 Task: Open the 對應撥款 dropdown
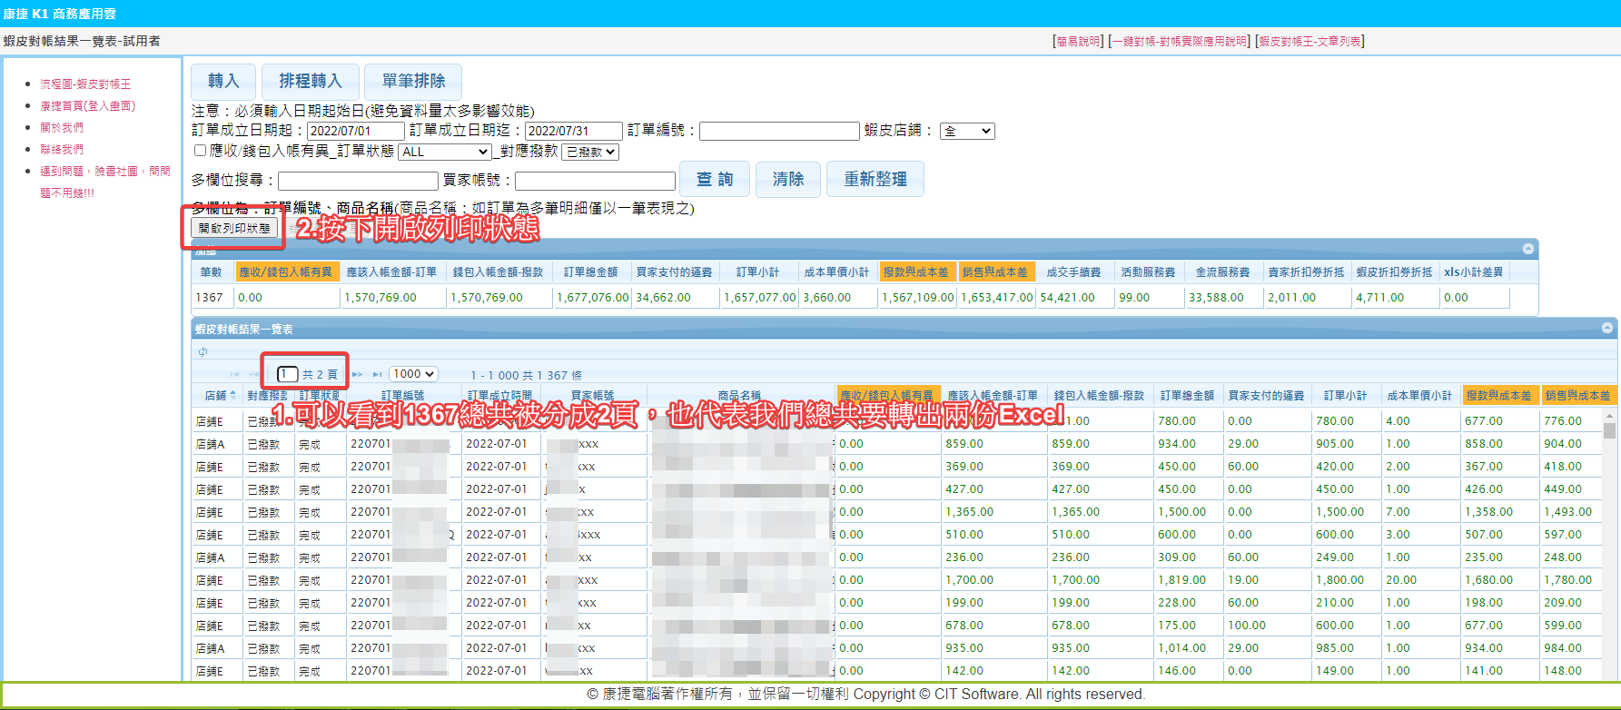(x=590, y=152)
